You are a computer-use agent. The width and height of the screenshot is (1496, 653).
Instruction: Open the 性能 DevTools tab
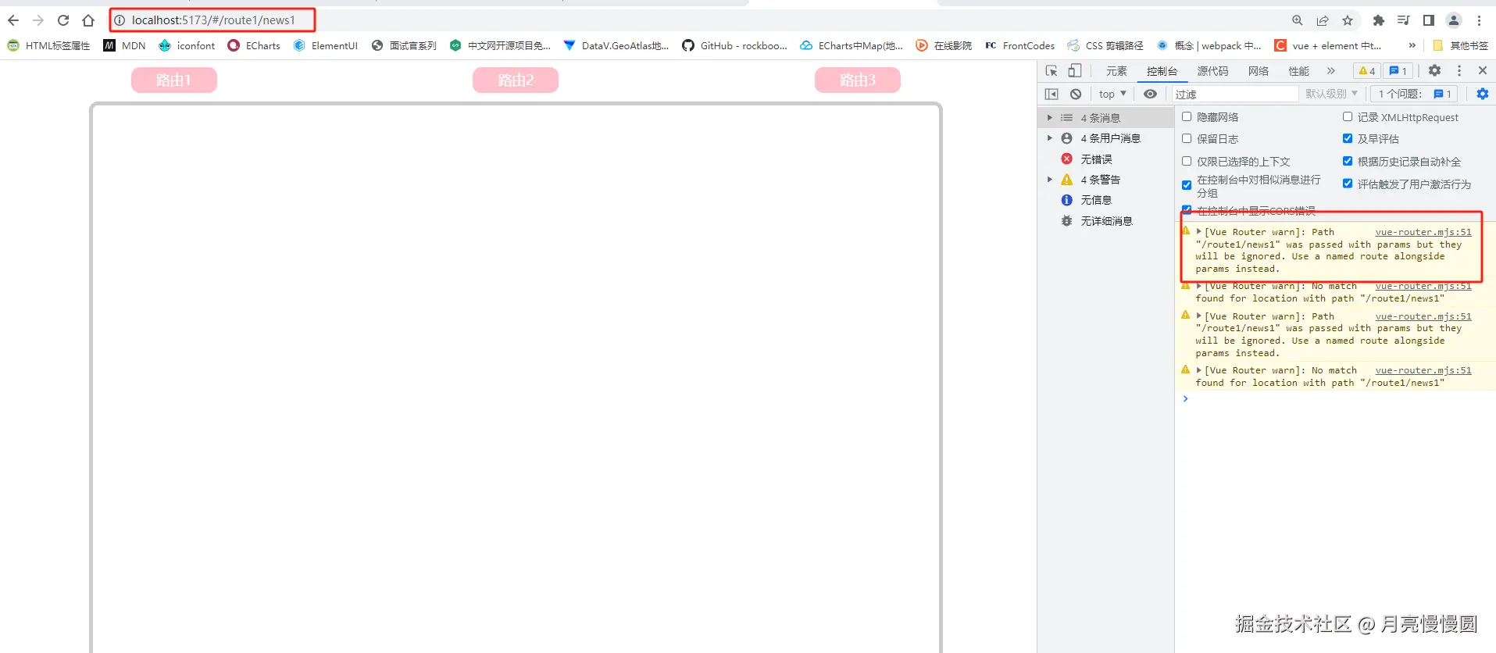click(1299, 71)
